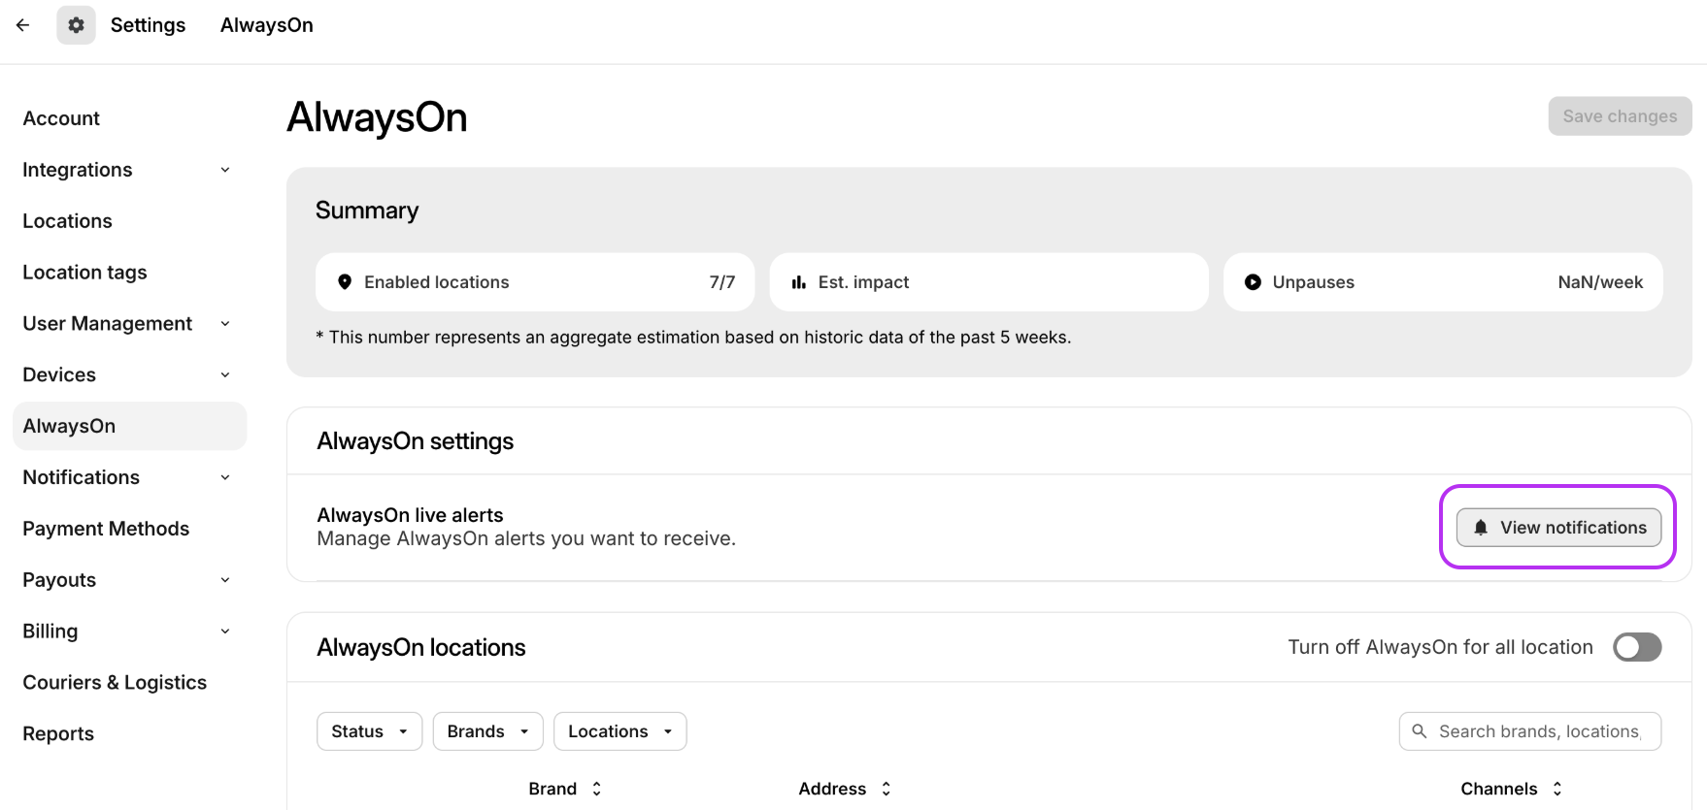This screenshot has width=1707, height=810.
Task: Click the Save changes button
Action: pyautogui.click(x=1619, y=116)
